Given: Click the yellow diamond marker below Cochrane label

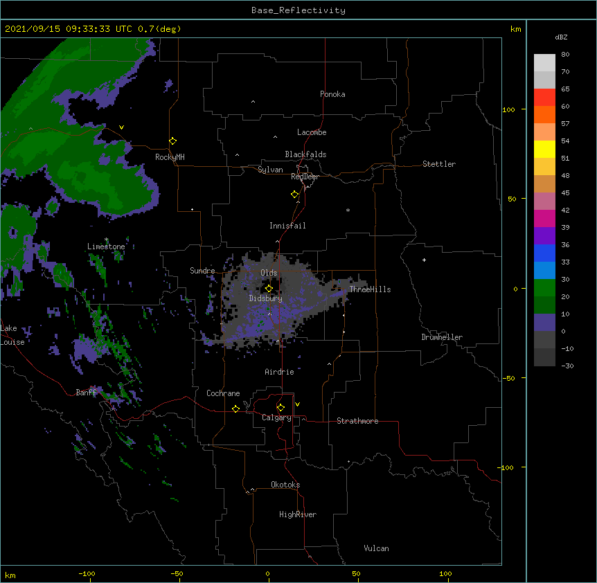Looking at the screenshot, I should pyautogui.click(x=235, y=409).
